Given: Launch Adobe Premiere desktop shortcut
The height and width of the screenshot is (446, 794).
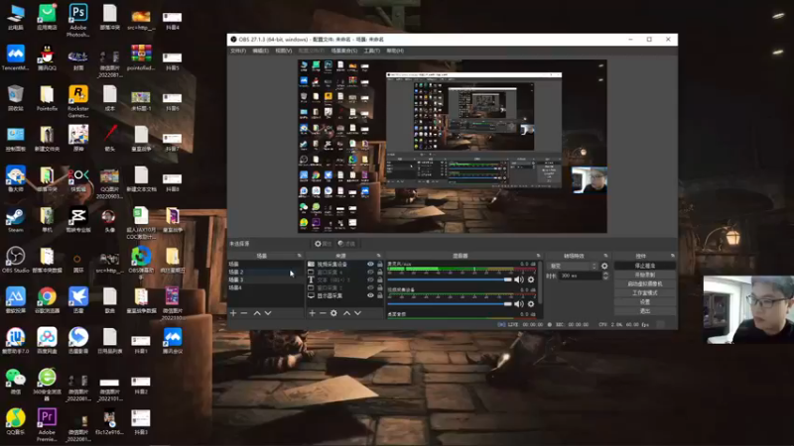Looking at the screenshot, I should [47, 425].
